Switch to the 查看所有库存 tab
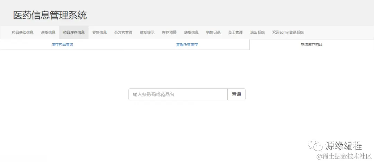Image resolution: width=374 pixels, height=162 pixels. point(187,45)
